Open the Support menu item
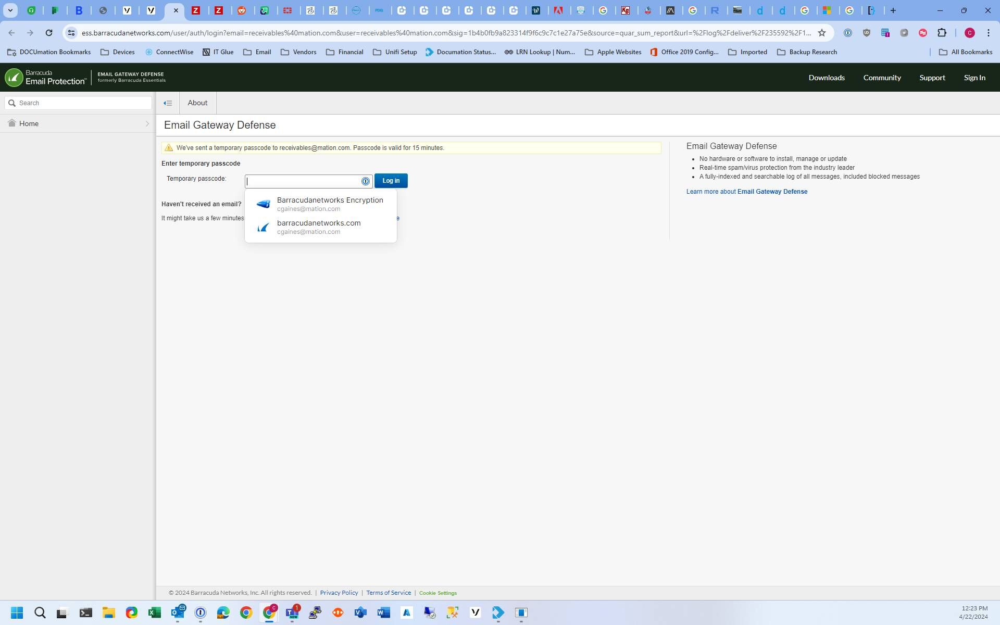Viewport: 1000px width, 625px height. pyautogui.click(x=932, y=78)
